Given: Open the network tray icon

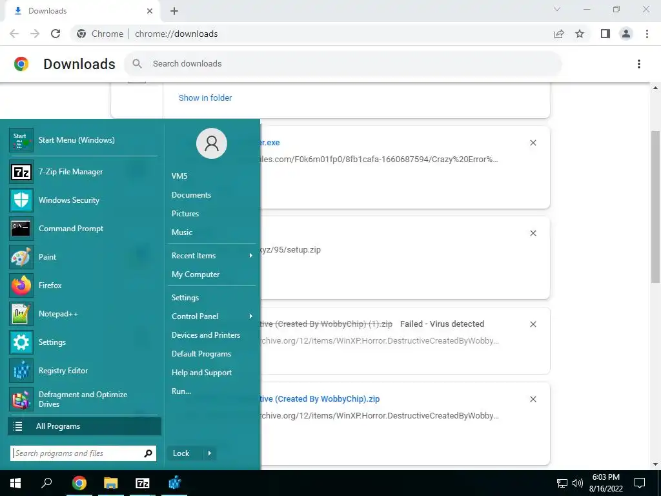Looking at the screenshot, I should [562, 483].
